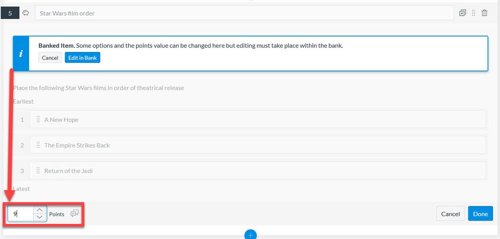Click the blue info icon on banner
The width and height of the screenshot is (500, 239).
click(21, 53)
